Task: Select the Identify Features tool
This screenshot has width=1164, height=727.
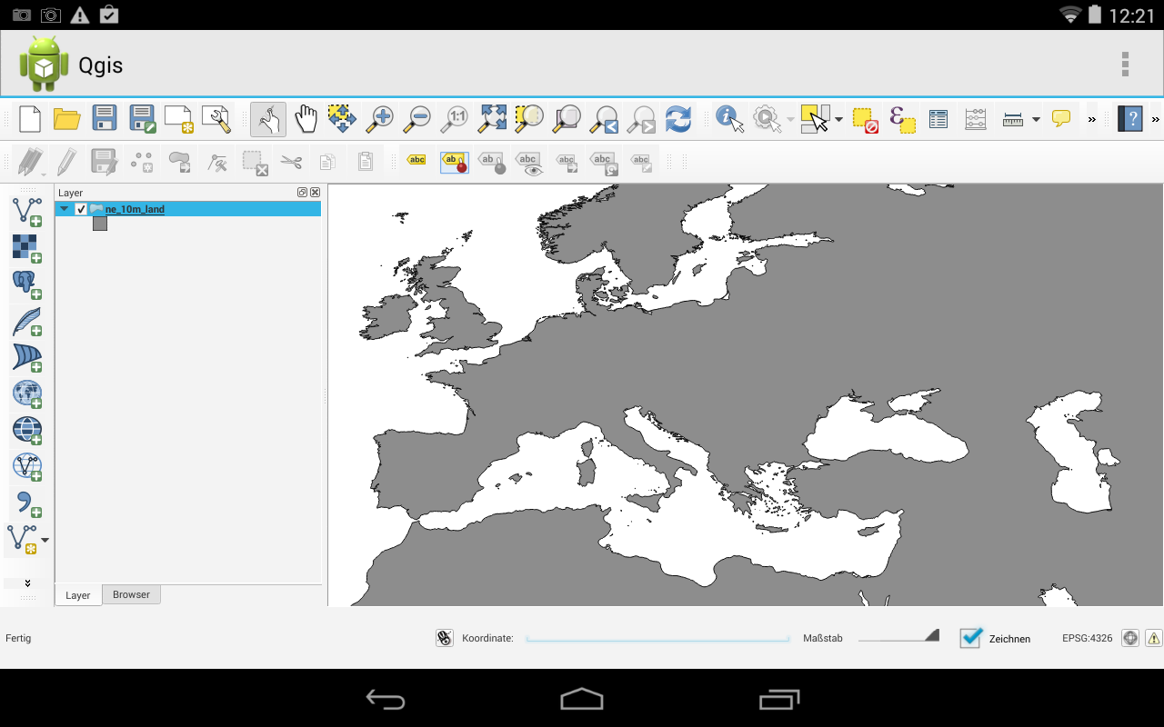Action: (729, 118)
